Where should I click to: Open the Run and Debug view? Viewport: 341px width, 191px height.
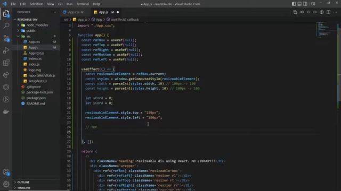pyautogui.click(x=6, y=50)
